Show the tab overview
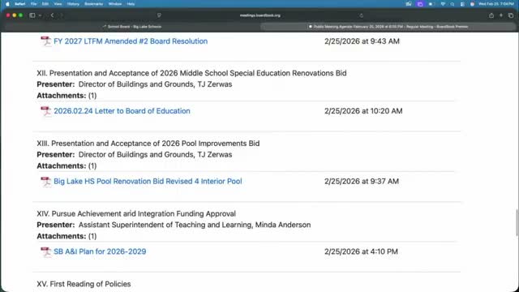Viewport: 519px width, 292px height. click(511, 15)
